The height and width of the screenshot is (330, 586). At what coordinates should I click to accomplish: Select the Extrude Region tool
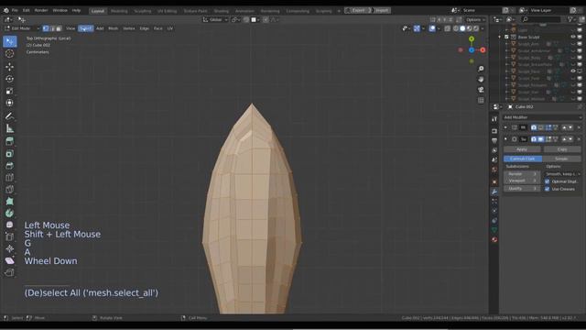[10, 141]
